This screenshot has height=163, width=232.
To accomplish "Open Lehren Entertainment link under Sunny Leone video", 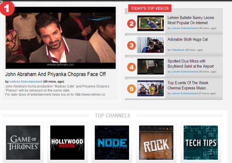I will 185,28.
